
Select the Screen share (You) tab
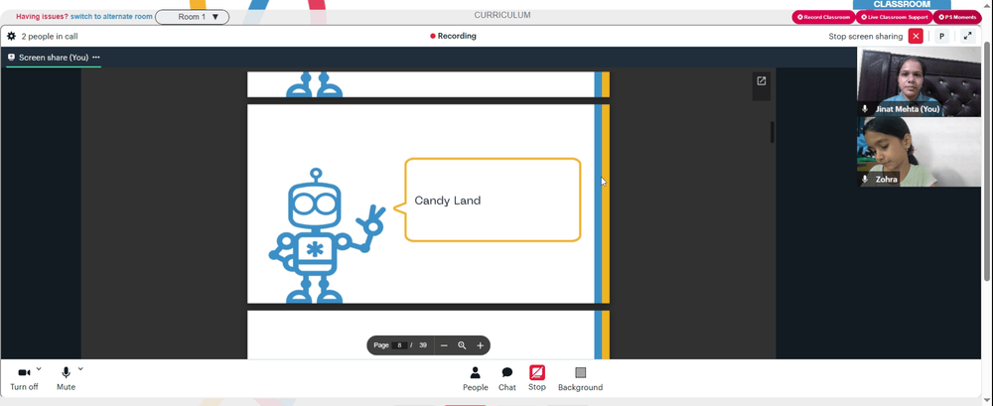[54, 57]
